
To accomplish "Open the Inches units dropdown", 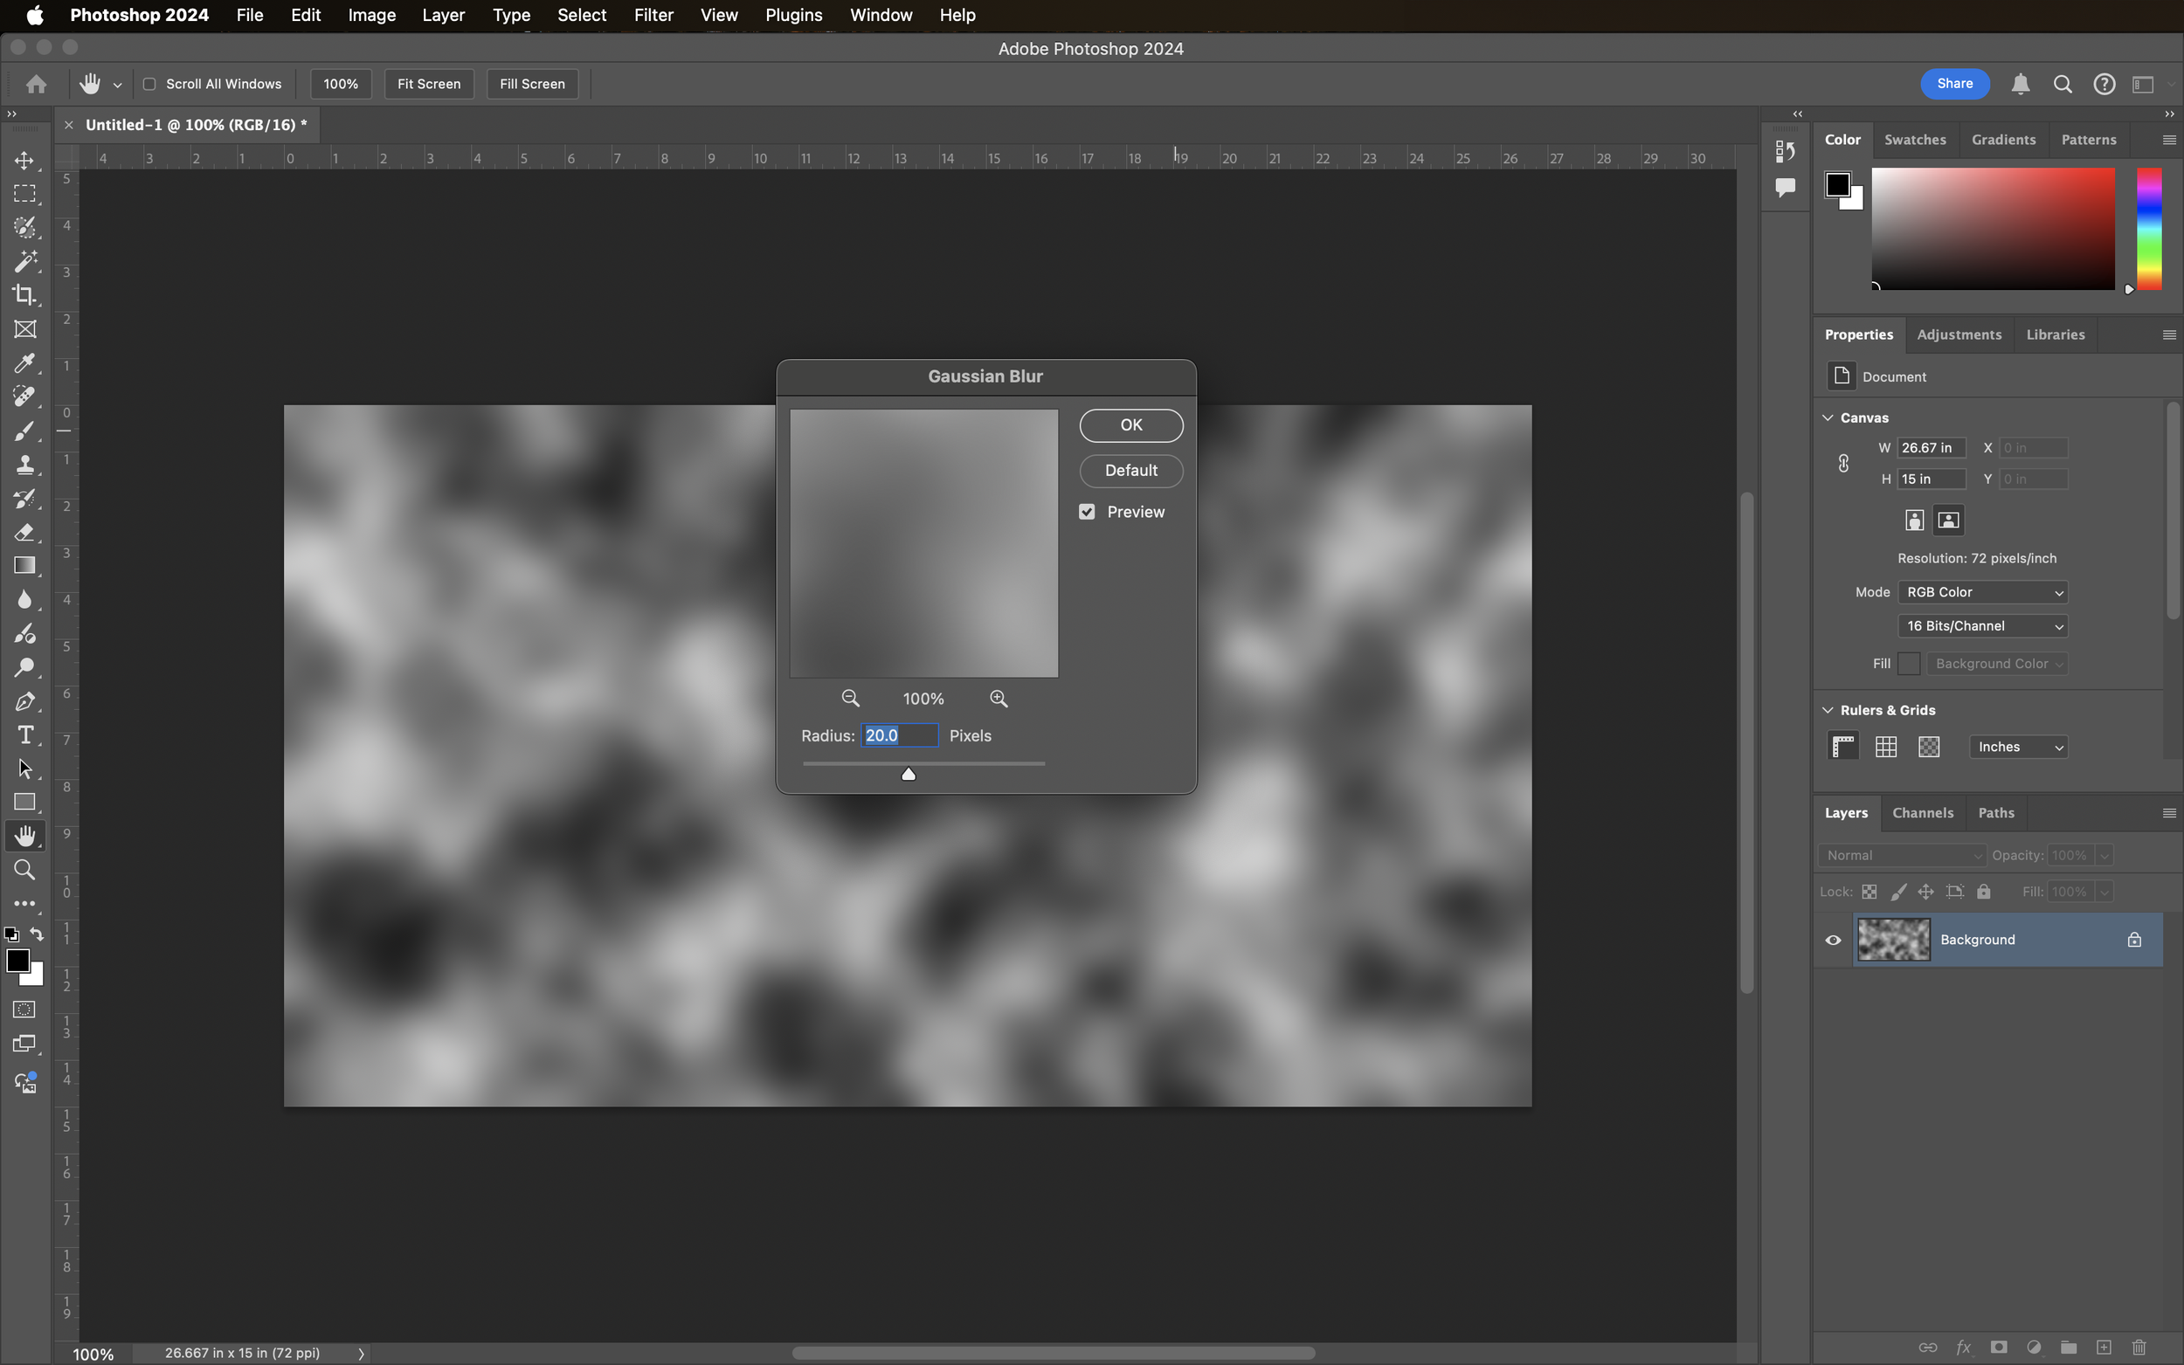I will (x=2018, y=747).
